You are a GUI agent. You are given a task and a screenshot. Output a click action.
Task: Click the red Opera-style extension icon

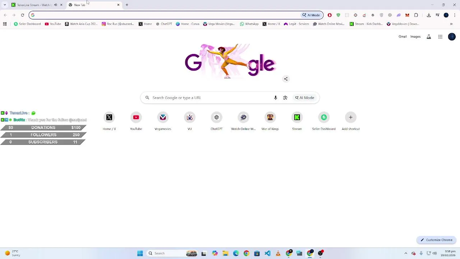pyautogui.click(x=330, y=15)
